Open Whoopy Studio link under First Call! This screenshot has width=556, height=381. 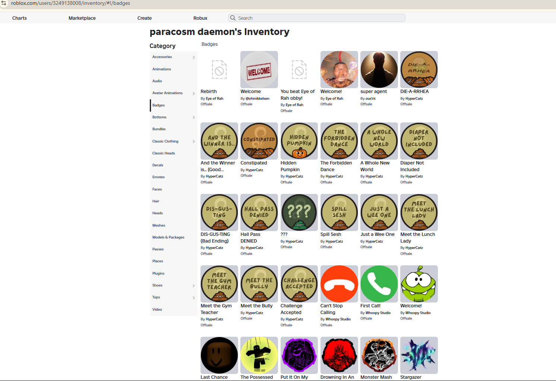click(x=378, y=313)
